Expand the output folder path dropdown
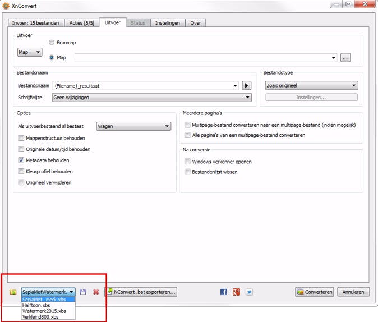This screenshot has height=322, width=378. coord(333,58)
